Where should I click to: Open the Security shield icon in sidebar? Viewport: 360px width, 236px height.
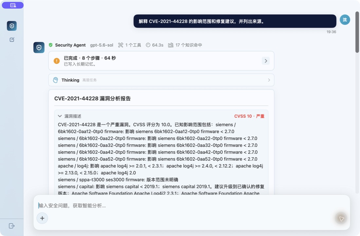[x=12, y=26]
